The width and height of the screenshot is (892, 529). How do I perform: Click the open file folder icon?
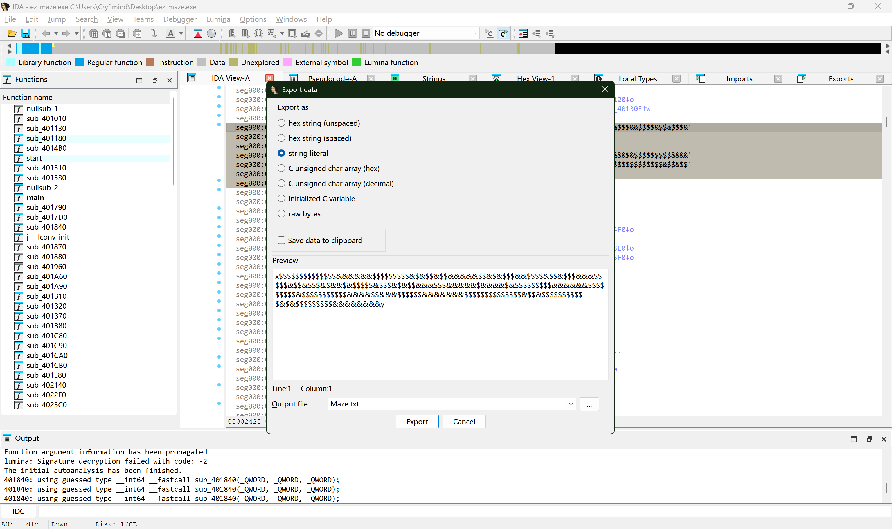[12, 33]
